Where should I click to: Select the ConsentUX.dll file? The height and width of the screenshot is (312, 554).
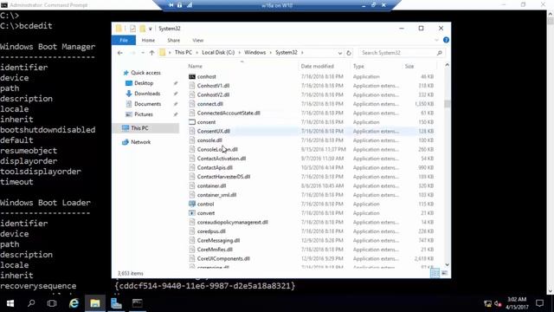click(x=214, y=131)
